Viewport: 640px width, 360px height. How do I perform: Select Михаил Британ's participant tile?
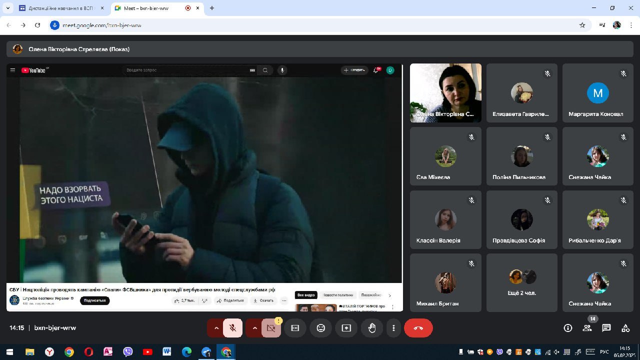point(445,282)
